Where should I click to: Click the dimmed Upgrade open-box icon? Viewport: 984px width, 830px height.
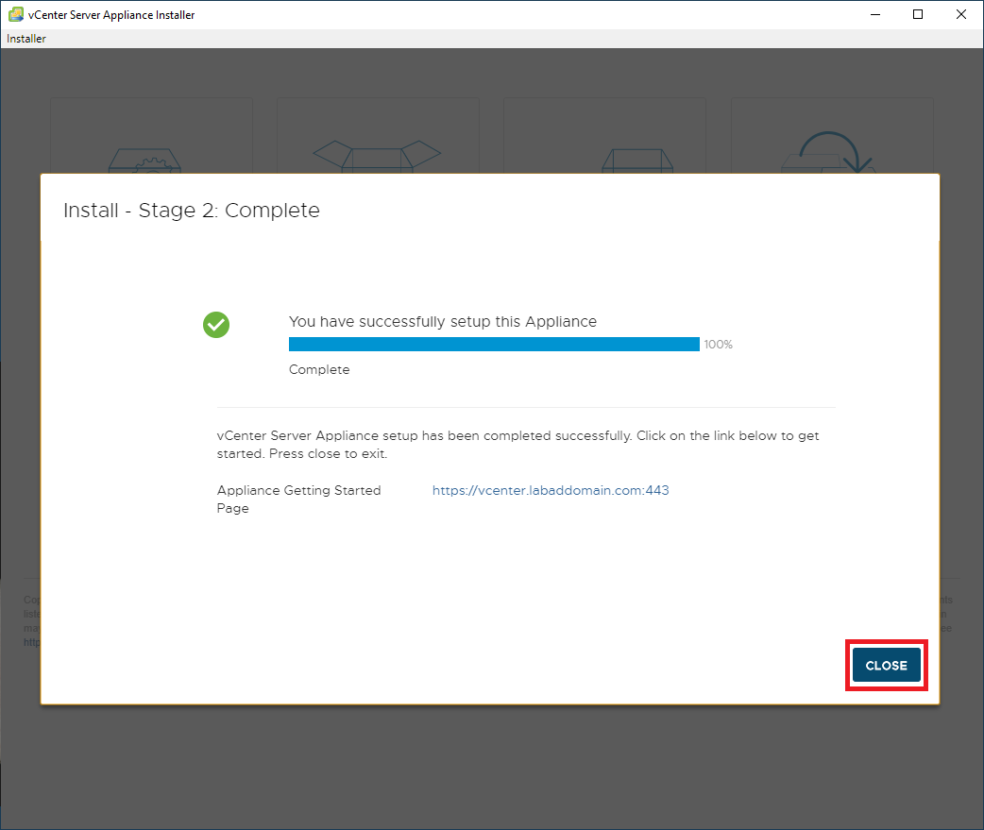pyautogui.click(x=377, y=156)
